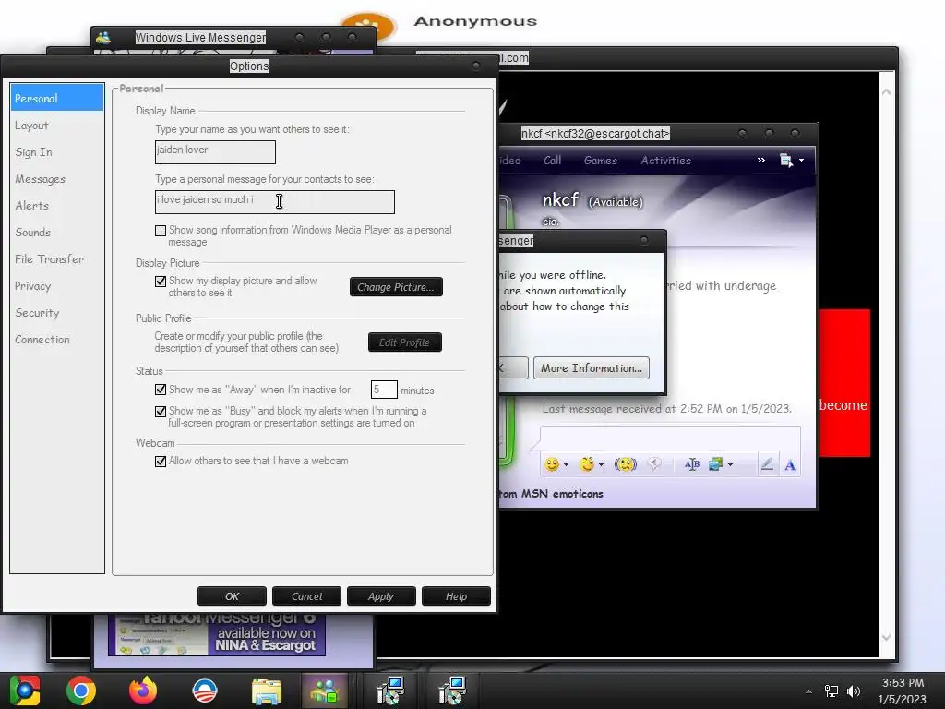This screenshot has width=945, height=709.
Task: Click the display name field
Action: (215, 152)
